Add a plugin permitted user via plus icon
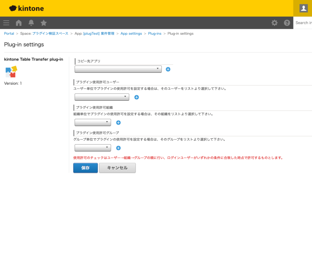Screen dimensions: 312x259 [136, 97]
